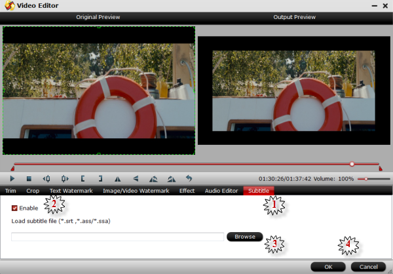This screenshot has width=393, height=274.
Task: Click the timecode 01:30:26/01:37:42
Action: [x=285, y=179]
